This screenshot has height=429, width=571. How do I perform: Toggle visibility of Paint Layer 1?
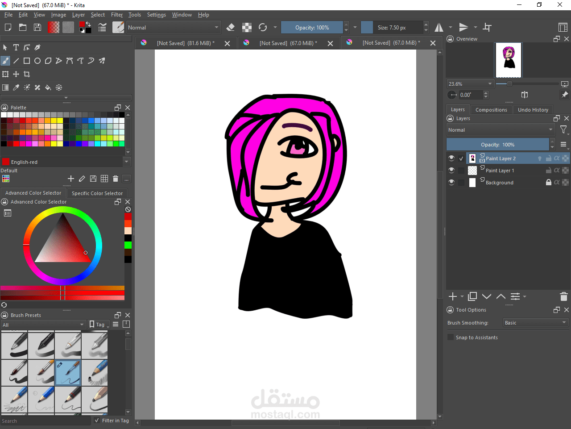[451, 171]
